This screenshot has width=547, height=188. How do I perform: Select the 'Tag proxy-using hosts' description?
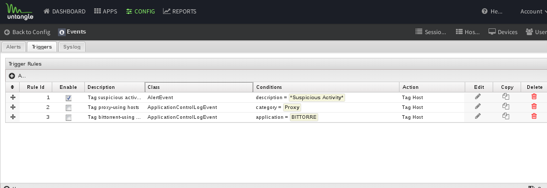click(113, 107)
